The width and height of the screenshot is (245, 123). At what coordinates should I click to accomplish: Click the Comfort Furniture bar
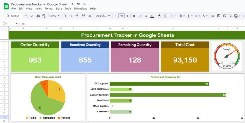[x=168, y=95]
